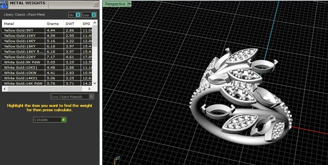This screenshot has height=165, width=328.
Task: Click the 4.61 DWT value
Action: click(x=70, y=57)
